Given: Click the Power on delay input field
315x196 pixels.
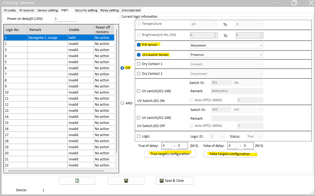Looking at the screenshot, I should [65, 19].
